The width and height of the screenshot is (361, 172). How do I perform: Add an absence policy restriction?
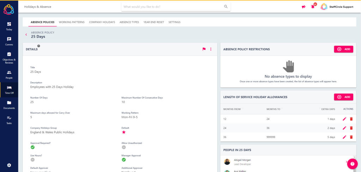pos(343,49)
